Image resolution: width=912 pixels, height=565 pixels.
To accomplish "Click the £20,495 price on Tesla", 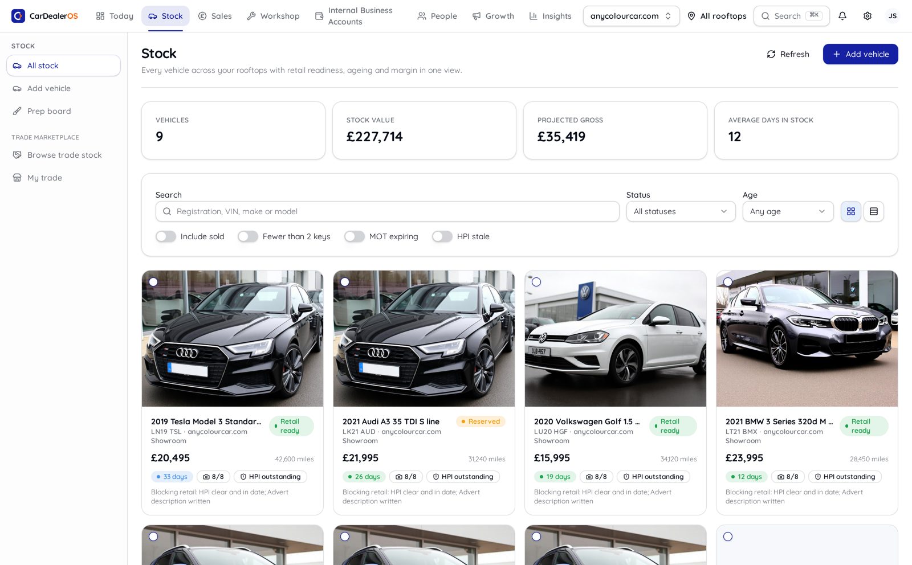I will pyautogui.click(x=170, y=458).
